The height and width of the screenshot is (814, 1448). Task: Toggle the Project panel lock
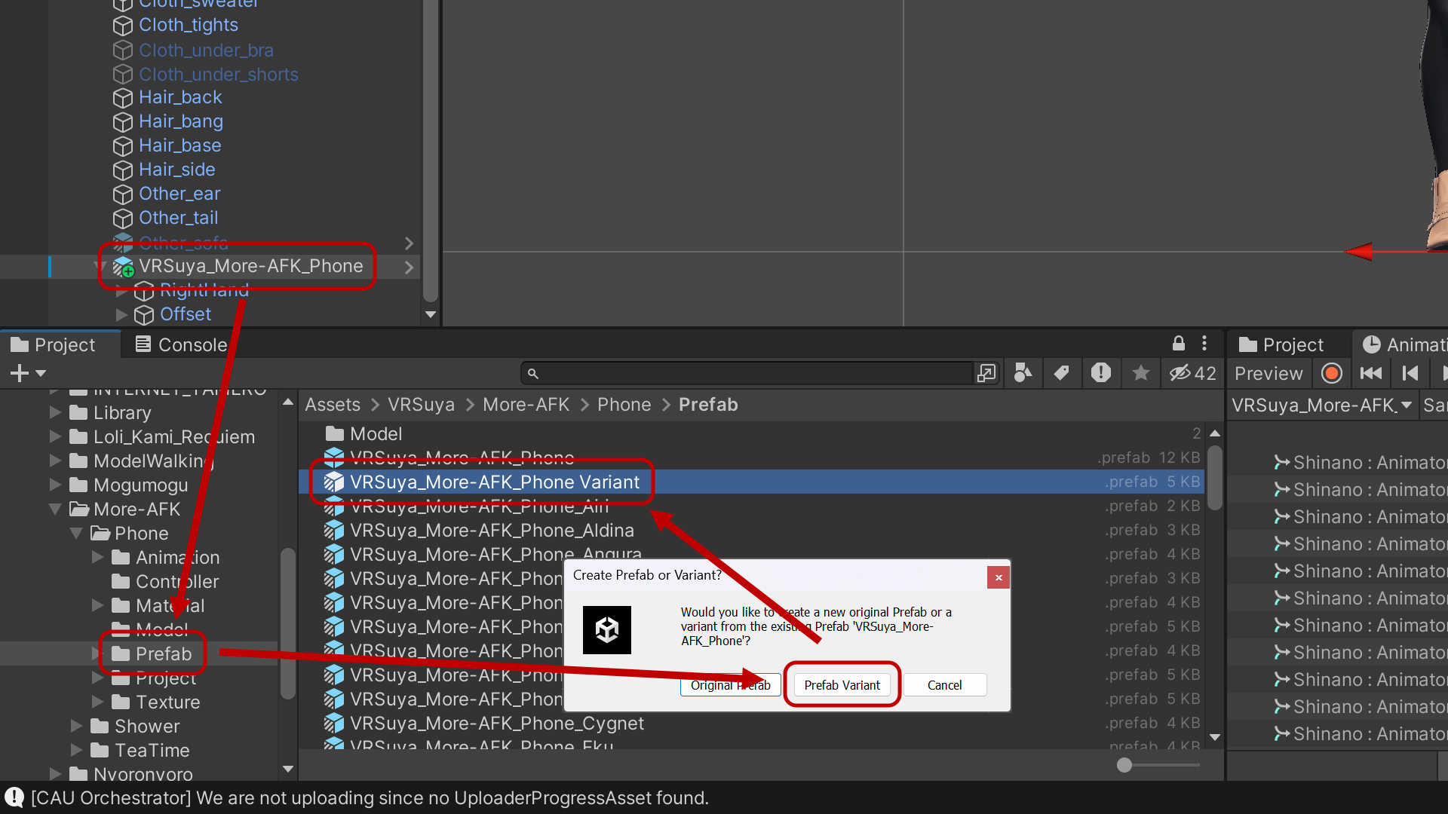[x=1179, y=344]
